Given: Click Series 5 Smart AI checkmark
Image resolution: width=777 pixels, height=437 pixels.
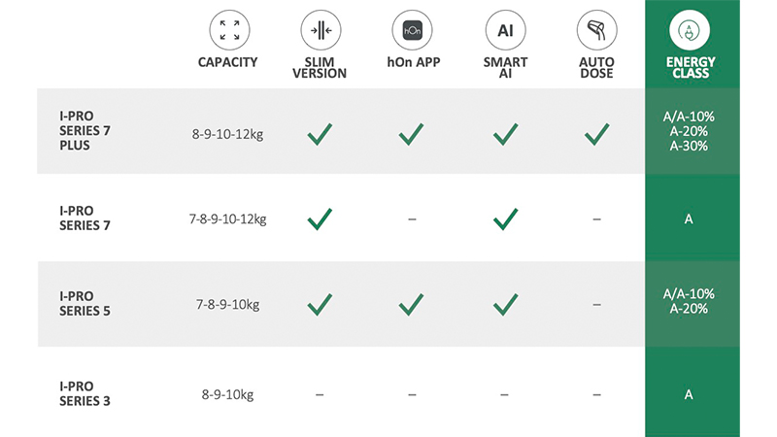Looking at the screenshot, I should pos(505,305).
